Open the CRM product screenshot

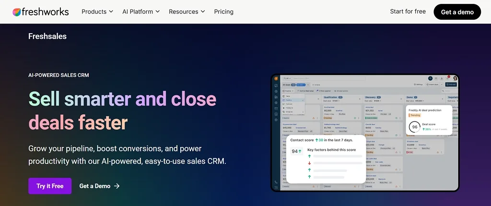click(x=365, y=133)
